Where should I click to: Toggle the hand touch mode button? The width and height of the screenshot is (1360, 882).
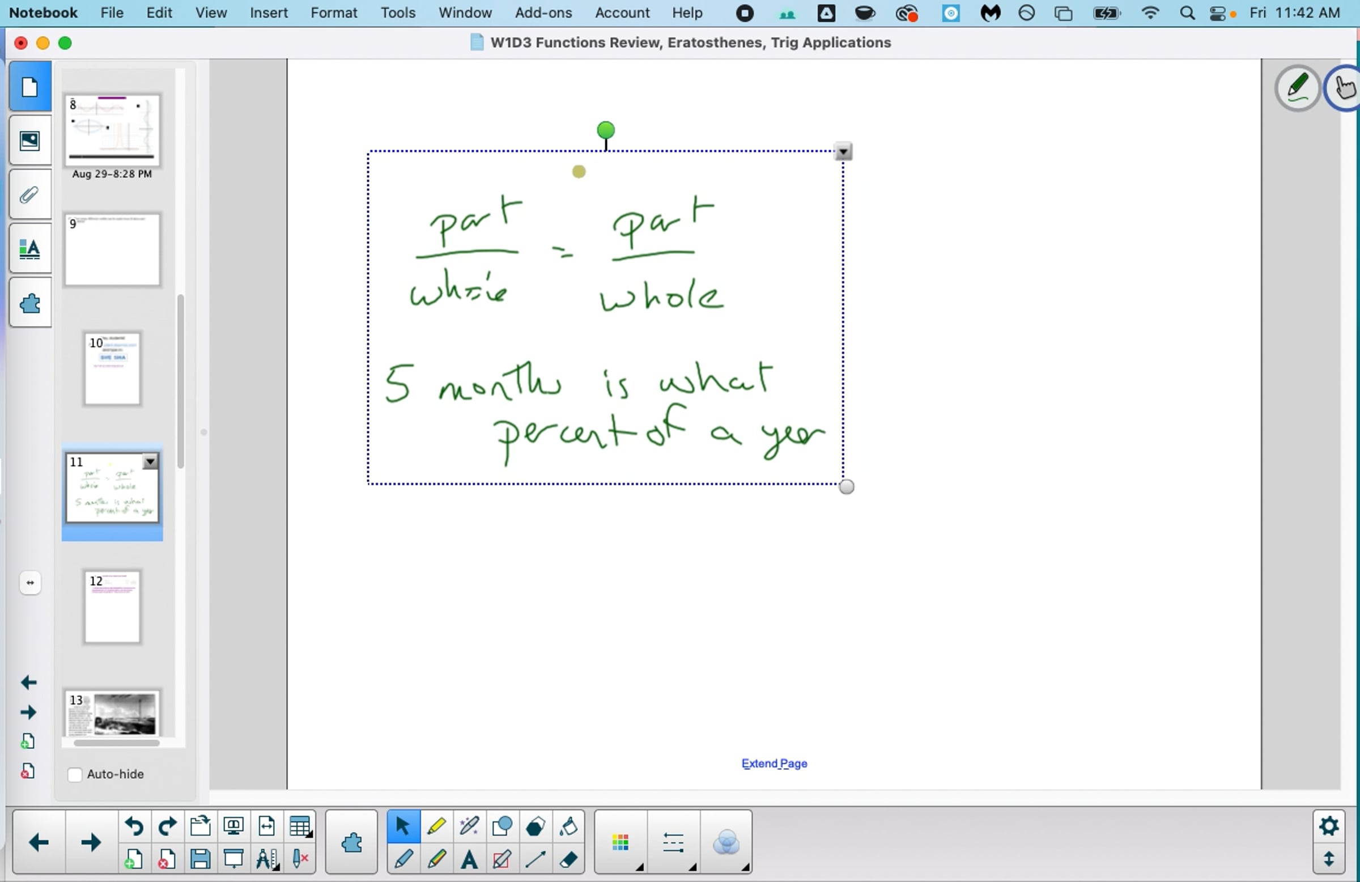(1344, 87)
